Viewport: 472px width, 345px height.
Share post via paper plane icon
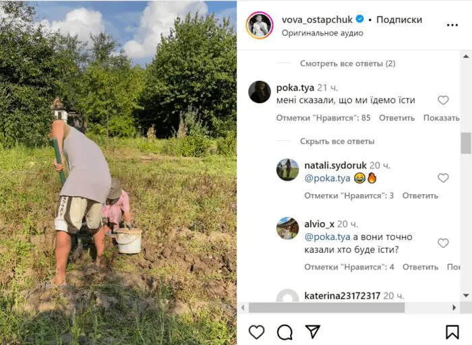point(312,332)
